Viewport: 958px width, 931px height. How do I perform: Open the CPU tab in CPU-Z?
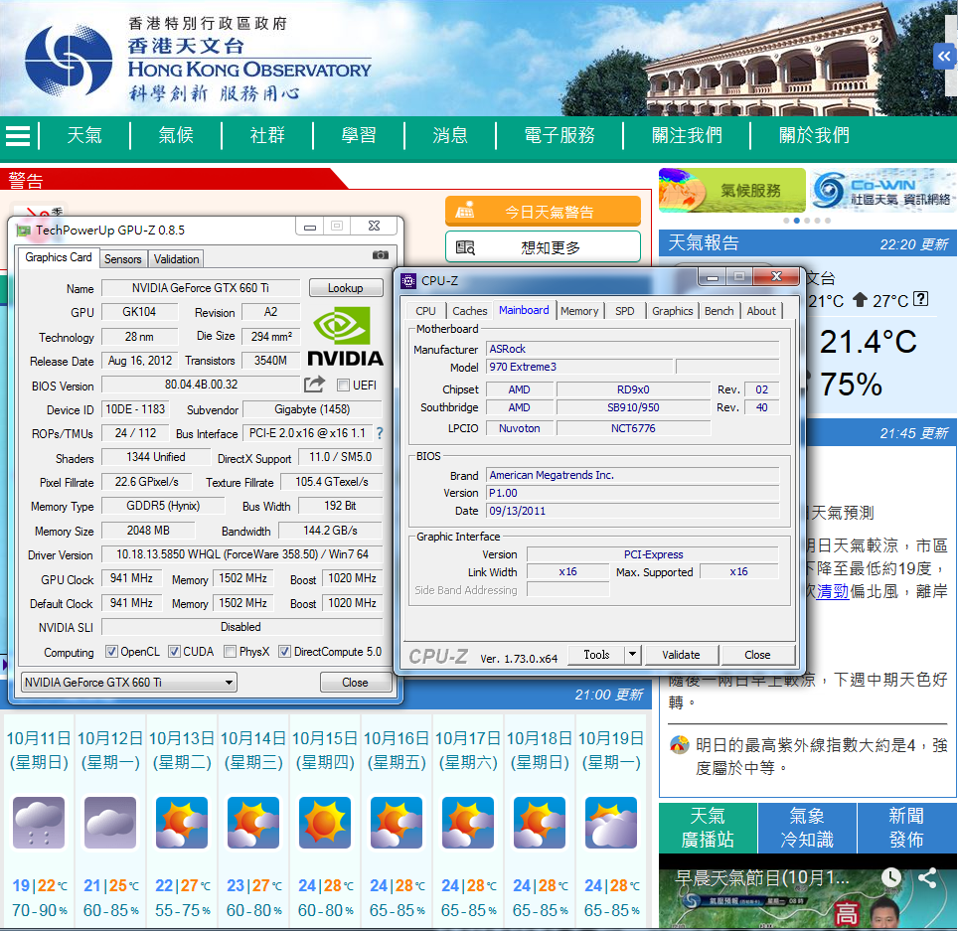click(x=425, y=311)
